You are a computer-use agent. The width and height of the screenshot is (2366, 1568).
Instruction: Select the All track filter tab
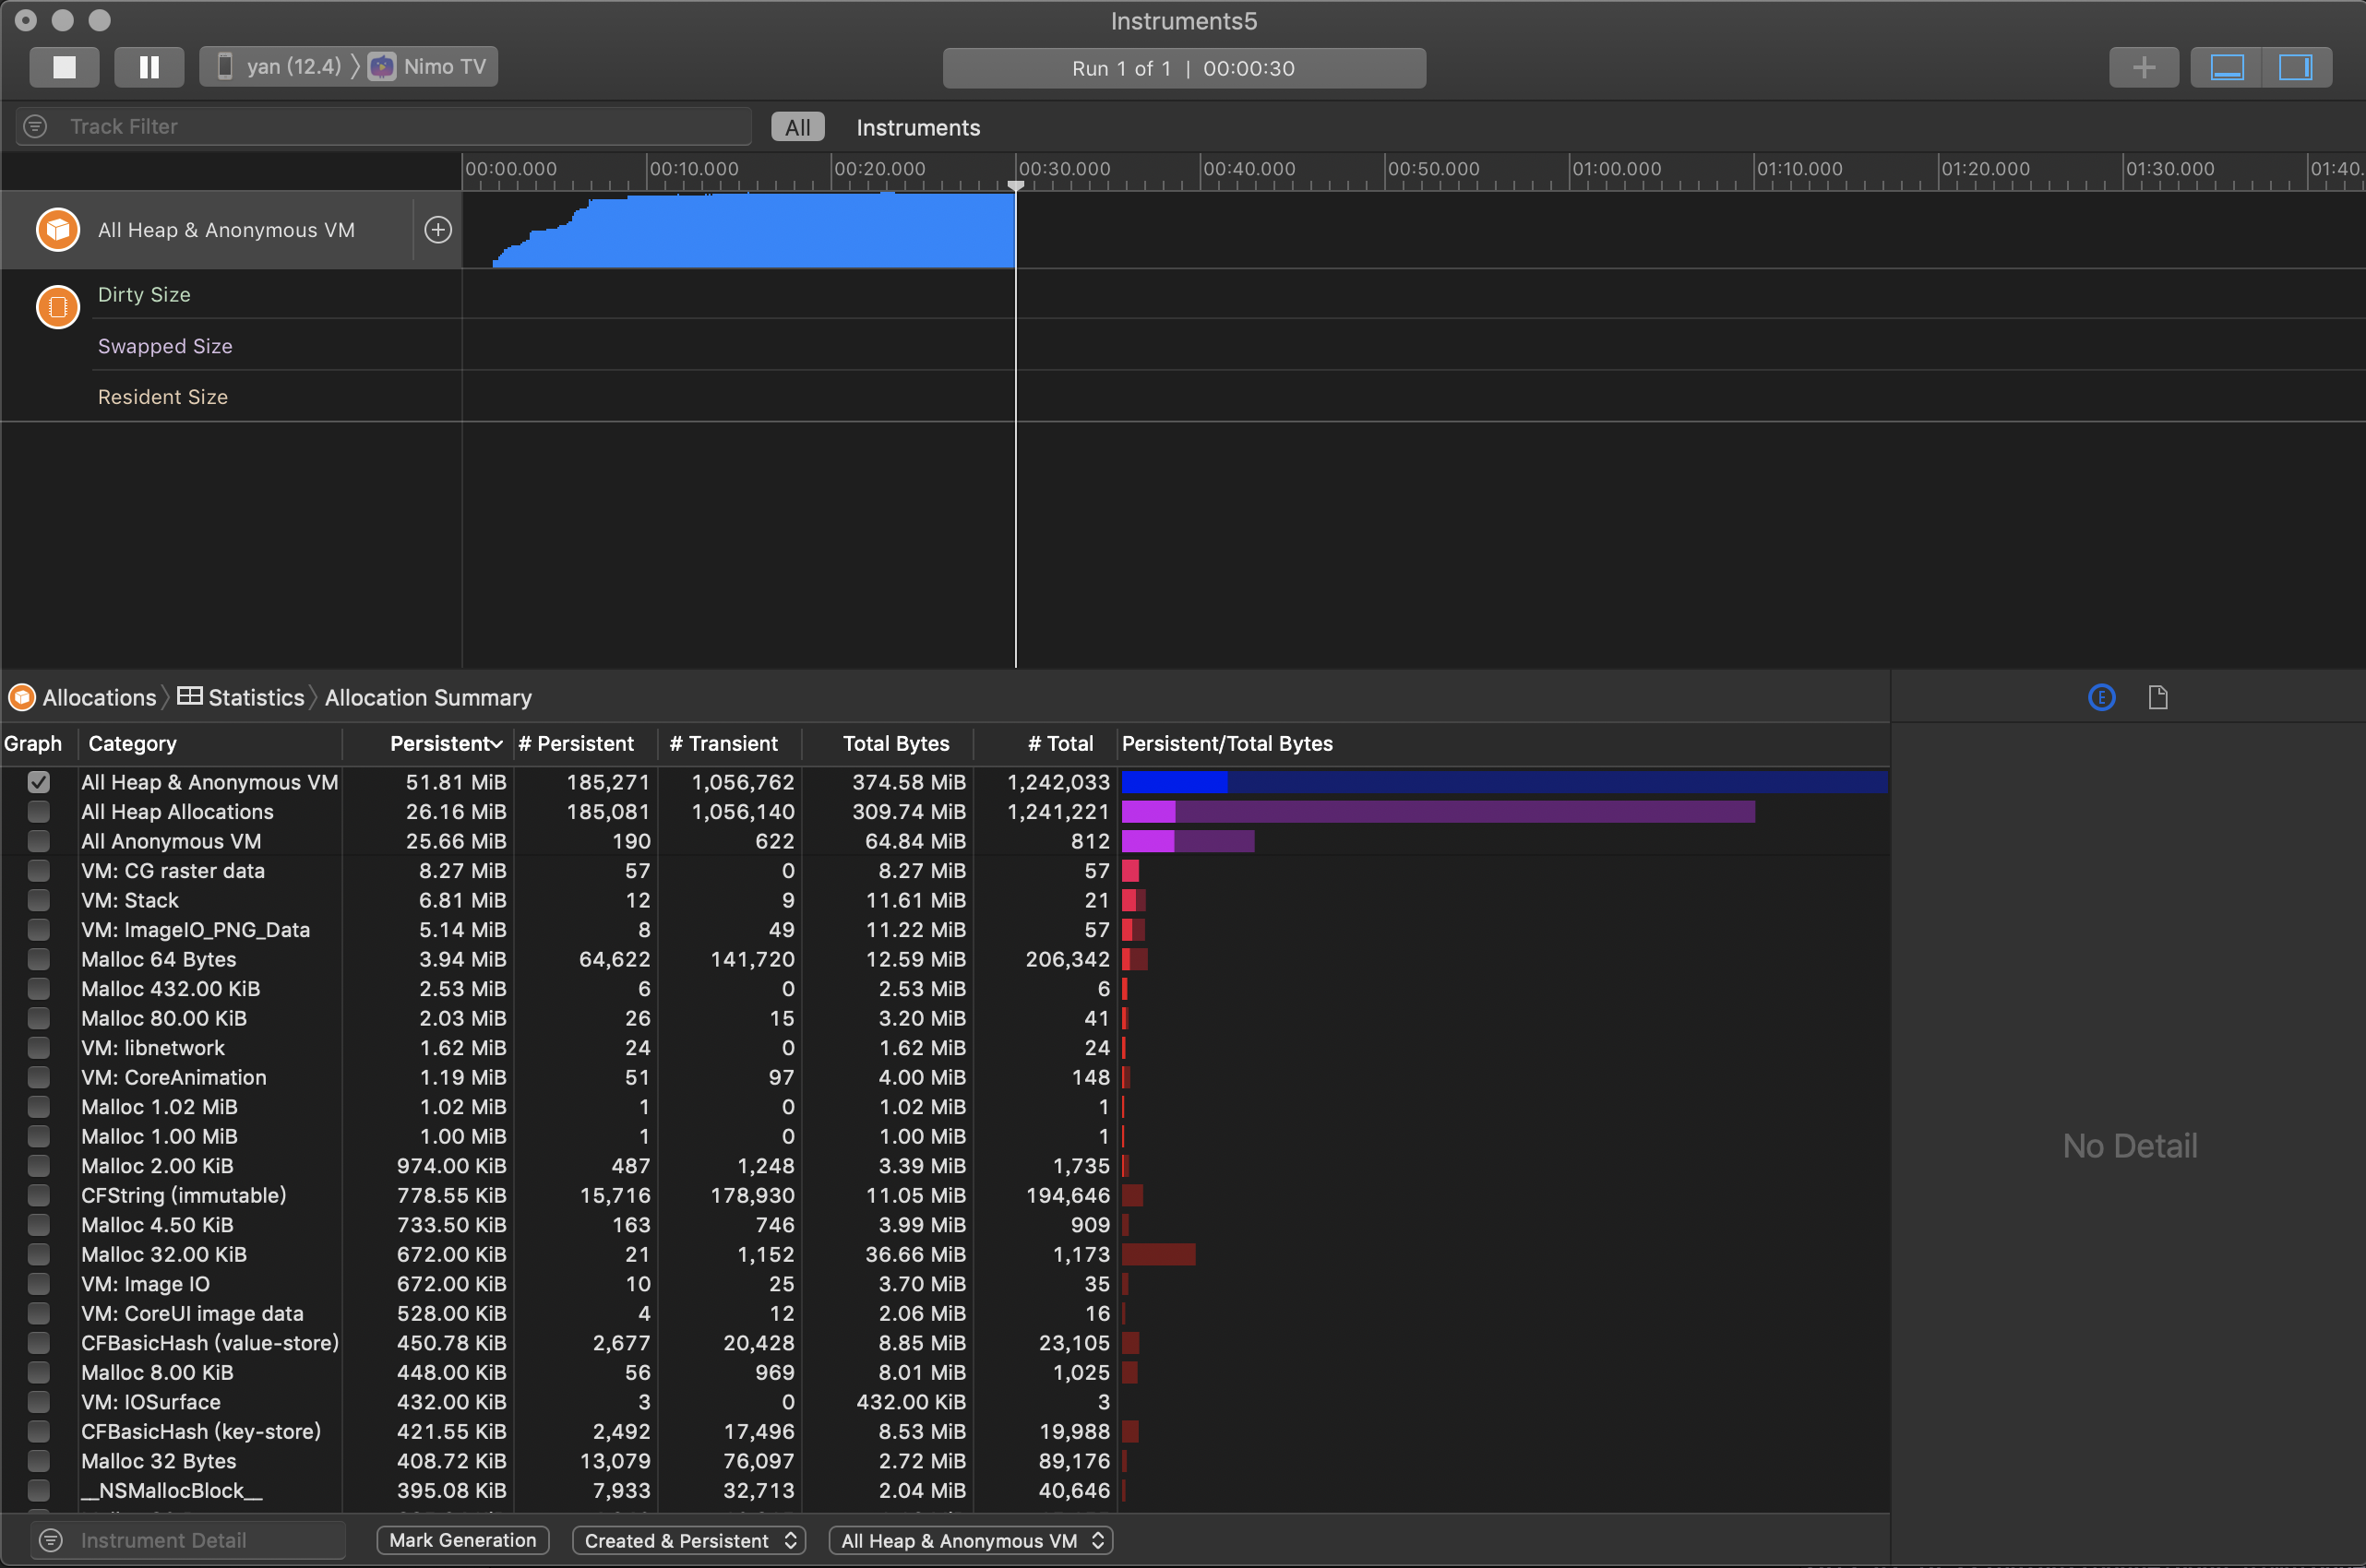click(x=797, y=128)
